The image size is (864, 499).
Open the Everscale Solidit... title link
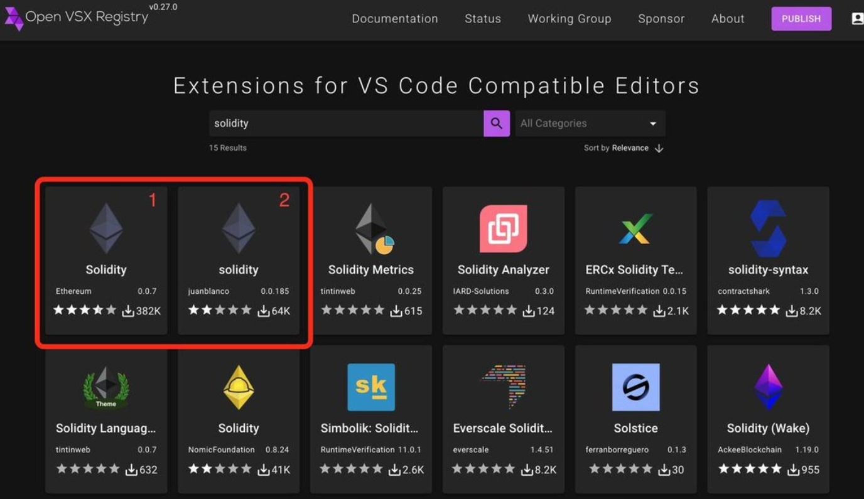pos(503,428)
